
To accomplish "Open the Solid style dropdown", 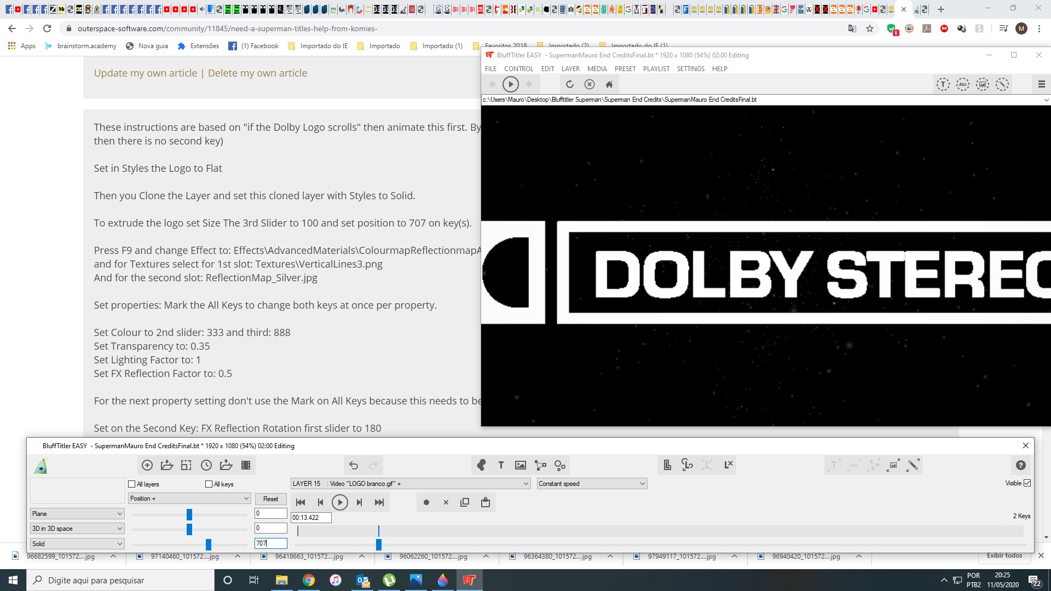I will (x=77, y=544).
